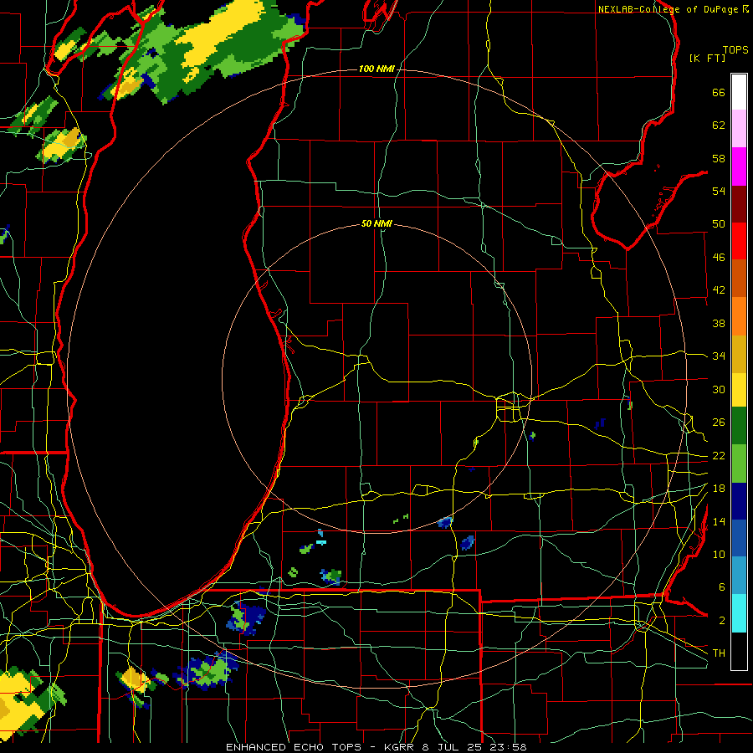The height and width of the screenshot is (753, 753).
Task: Click the 34 scale label
Action: 719,356
